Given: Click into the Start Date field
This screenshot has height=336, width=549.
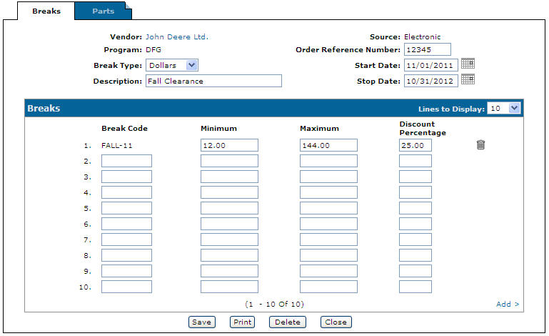Looking at the screenshot, I should 431,65.
